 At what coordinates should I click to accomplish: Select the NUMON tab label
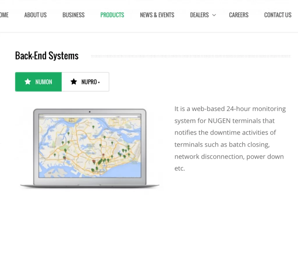(x=44, y=82)
